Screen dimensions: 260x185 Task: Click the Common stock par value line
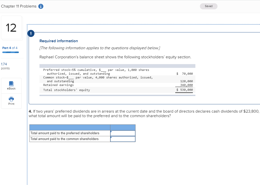pyautogui.click(x=98, y=79)
